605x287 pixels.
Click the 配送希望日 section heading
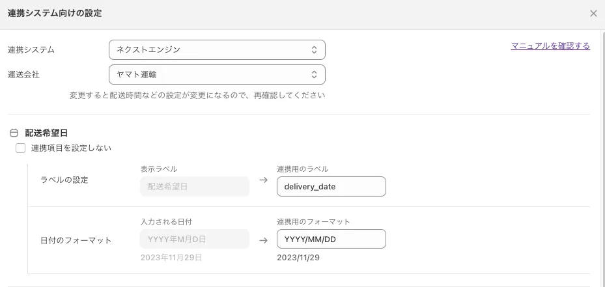[x=46, y=133]
